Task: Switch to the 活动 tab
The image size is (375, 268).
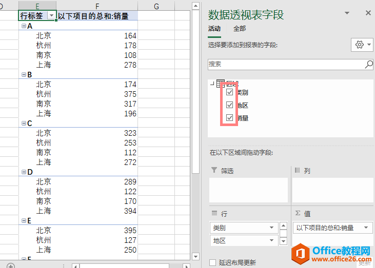Action: point(214,29)
